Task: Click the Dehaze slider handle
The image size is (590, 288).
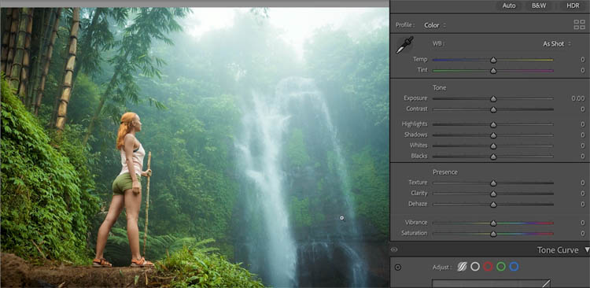Action: [493, 205]
